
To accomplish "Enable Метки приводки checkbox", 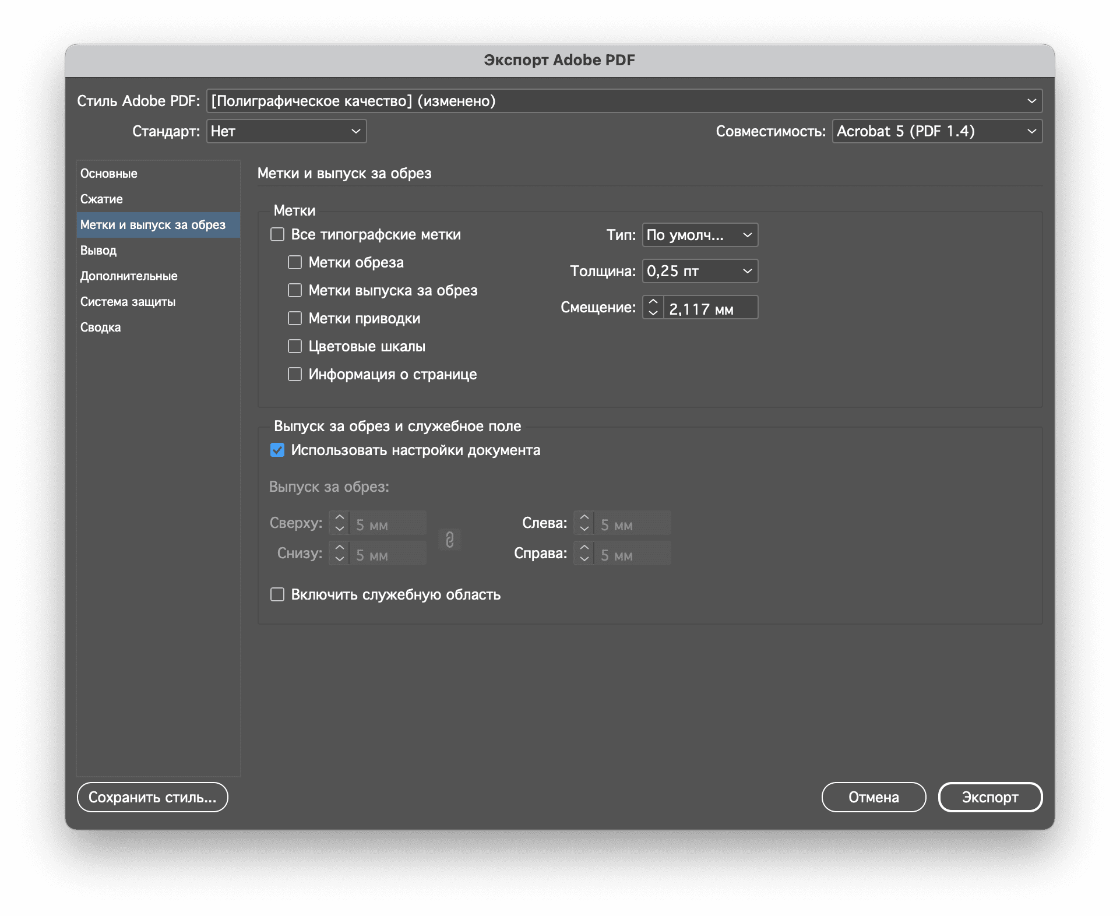I will (295, 318).
